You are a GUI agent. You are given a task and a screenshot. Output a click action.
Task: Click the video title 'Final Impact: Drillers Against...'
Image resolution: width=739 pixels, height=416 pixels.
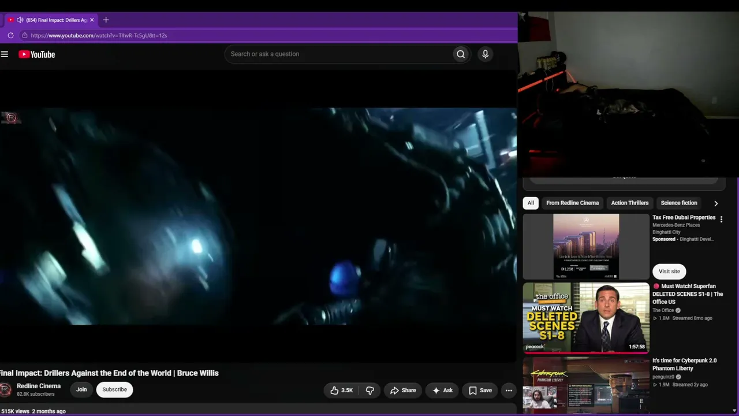109,373
